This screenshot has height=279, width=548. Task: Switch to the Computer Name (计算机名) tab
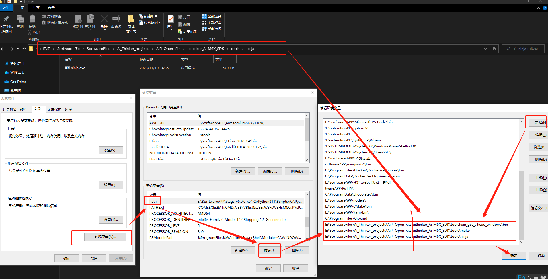[x=9, y=110]
